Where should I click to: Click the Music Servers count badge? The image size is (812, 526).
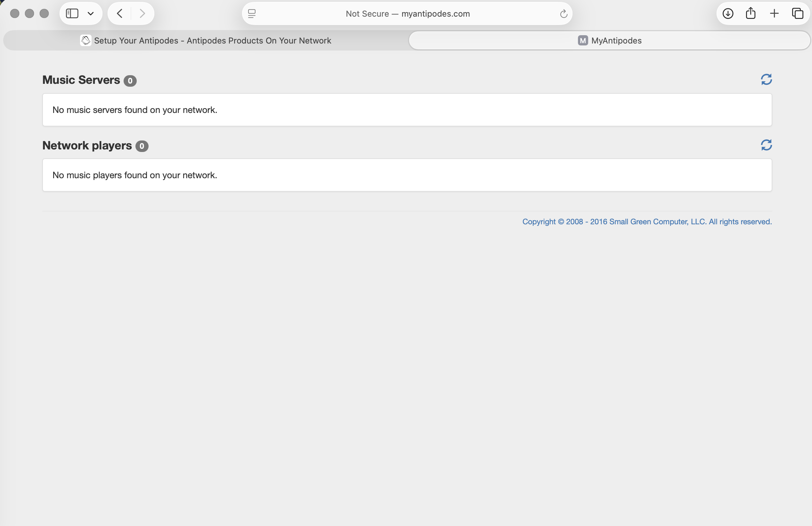(x=130, y=81)
